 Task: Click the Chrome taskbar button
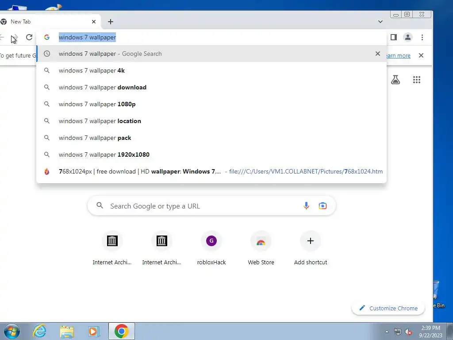click(x=122, y=331)
